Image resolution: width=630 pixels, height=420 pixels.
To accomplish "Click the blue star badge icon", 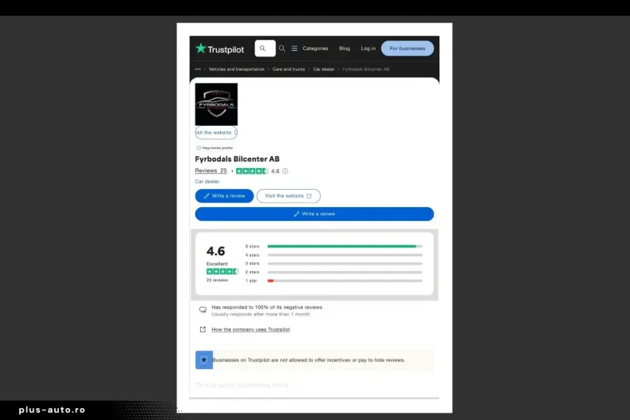I will click(203, 360).
